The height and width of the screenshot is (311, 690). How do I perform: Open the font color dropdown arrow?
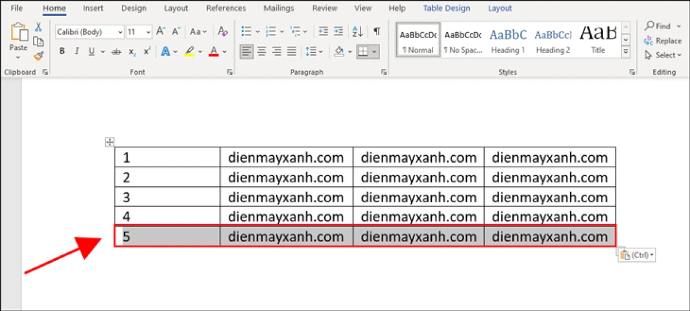[225, 52]
